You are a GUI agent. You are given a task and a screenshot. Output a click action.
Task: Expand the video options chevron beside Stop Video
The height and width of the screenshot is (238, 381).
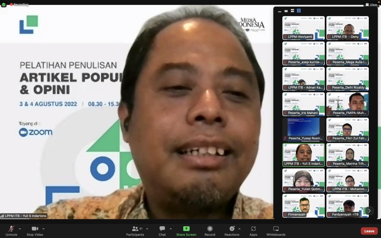(x=43, y=229)
